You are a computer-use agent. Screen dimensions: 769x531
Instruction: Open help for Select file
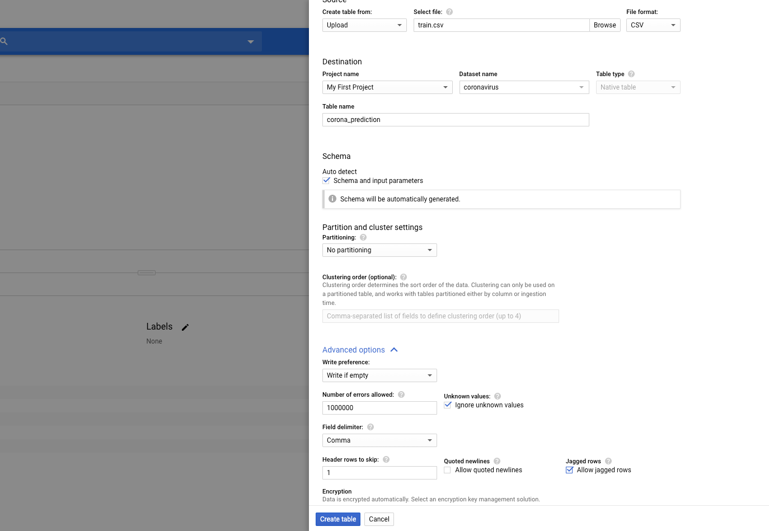(449, 12)
